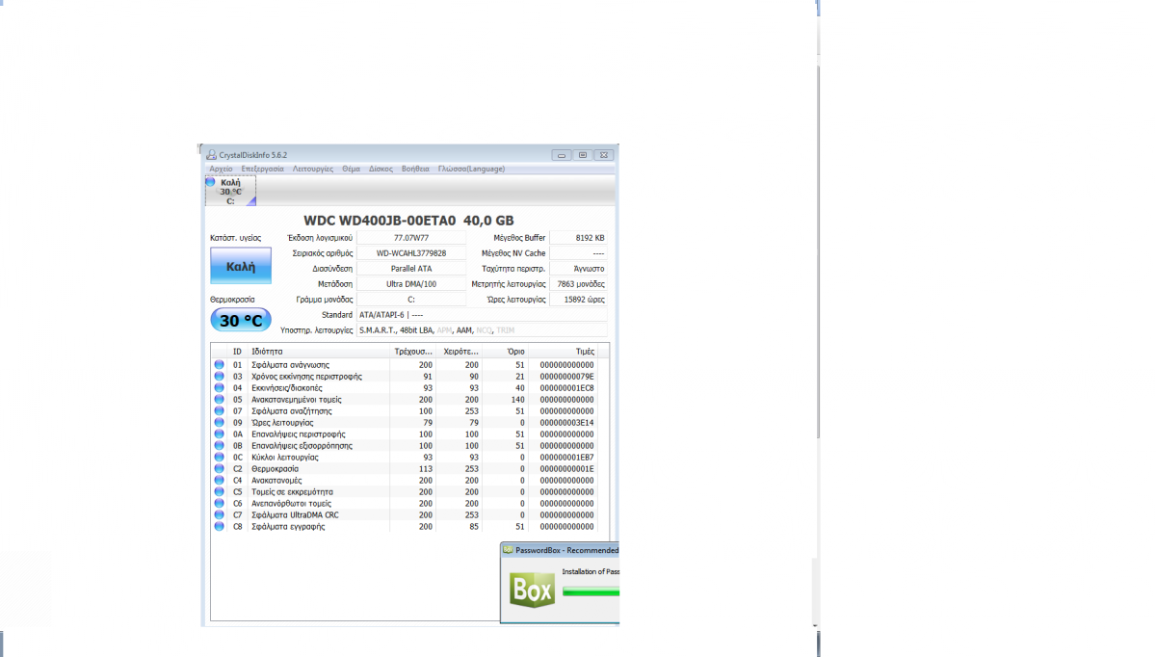Select the Σφάλματα UltraDMA CRC attribute text
Image resolution: width=1156 pixels, height=657 pixels.
tap(295, 515)
